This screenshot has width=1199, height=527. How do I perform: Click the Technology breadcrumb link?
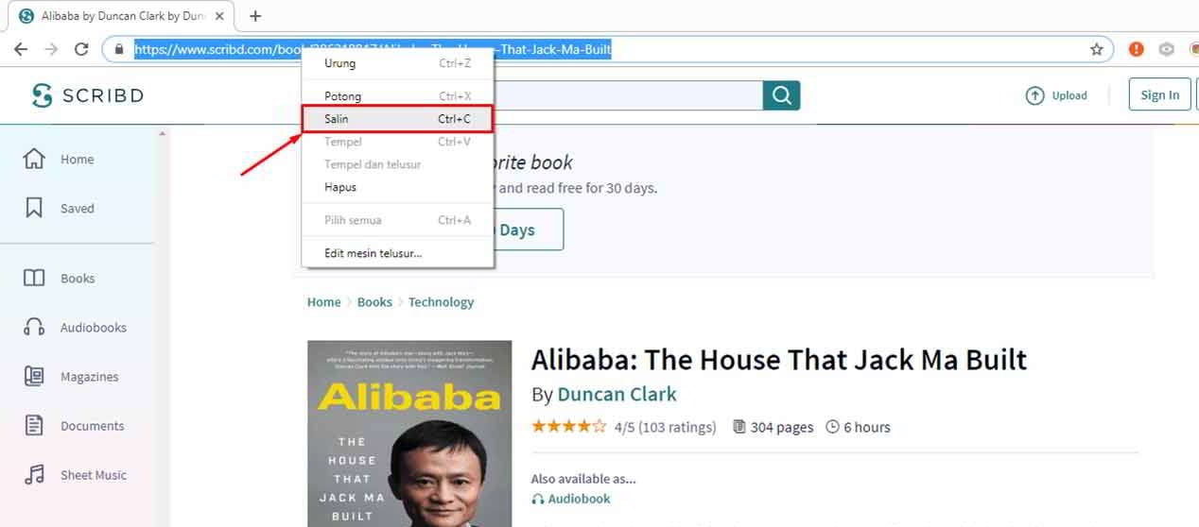coord(441,302)
